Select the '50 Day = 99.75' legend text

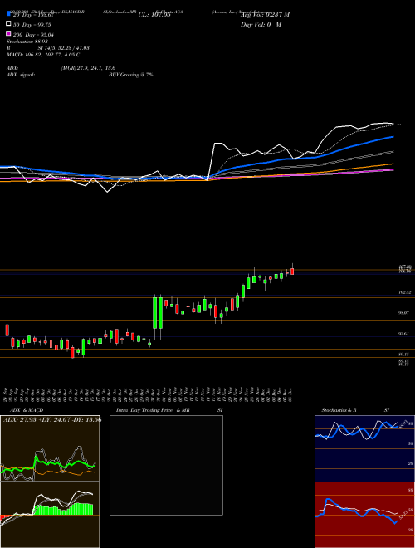[x=32, y=24]
